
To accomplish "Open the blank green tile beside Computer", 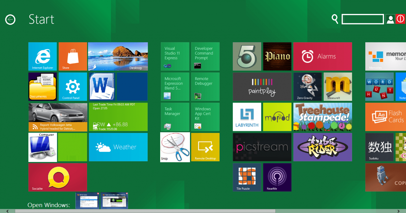I will pos(73,147).
